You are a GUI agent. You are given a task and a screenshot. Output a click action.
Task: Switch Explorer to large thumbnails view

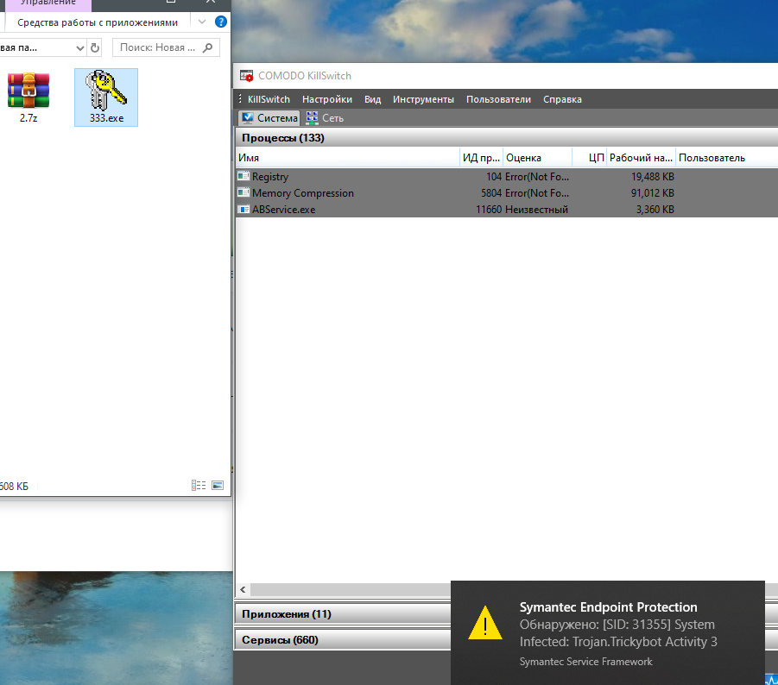[218, 485]
